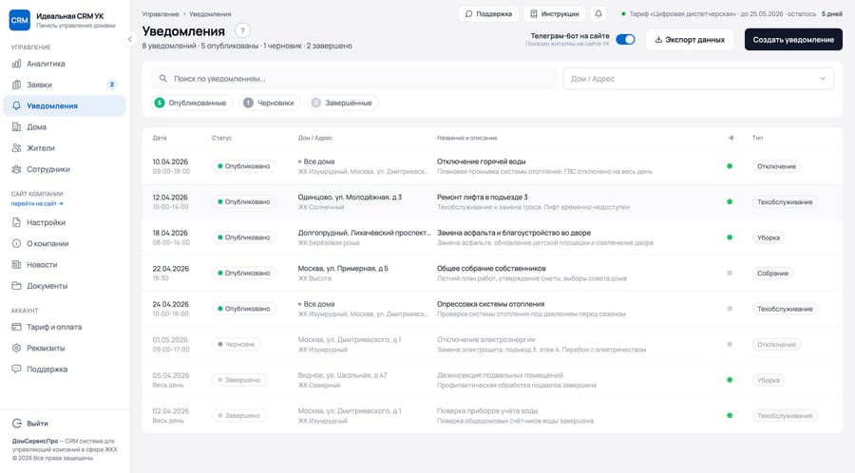Viewport: 855px width, 473px height.
Task: Click date 18.04.2026 cell
Action: [x=170, y=233]
